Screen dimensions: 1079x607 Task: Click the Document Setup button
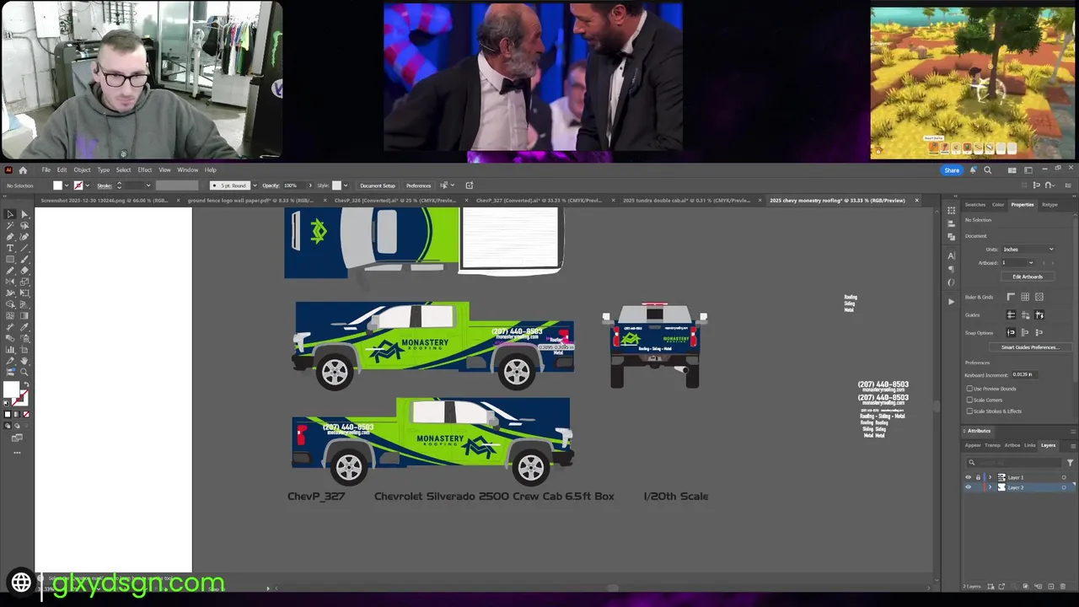tap(378, 185)
